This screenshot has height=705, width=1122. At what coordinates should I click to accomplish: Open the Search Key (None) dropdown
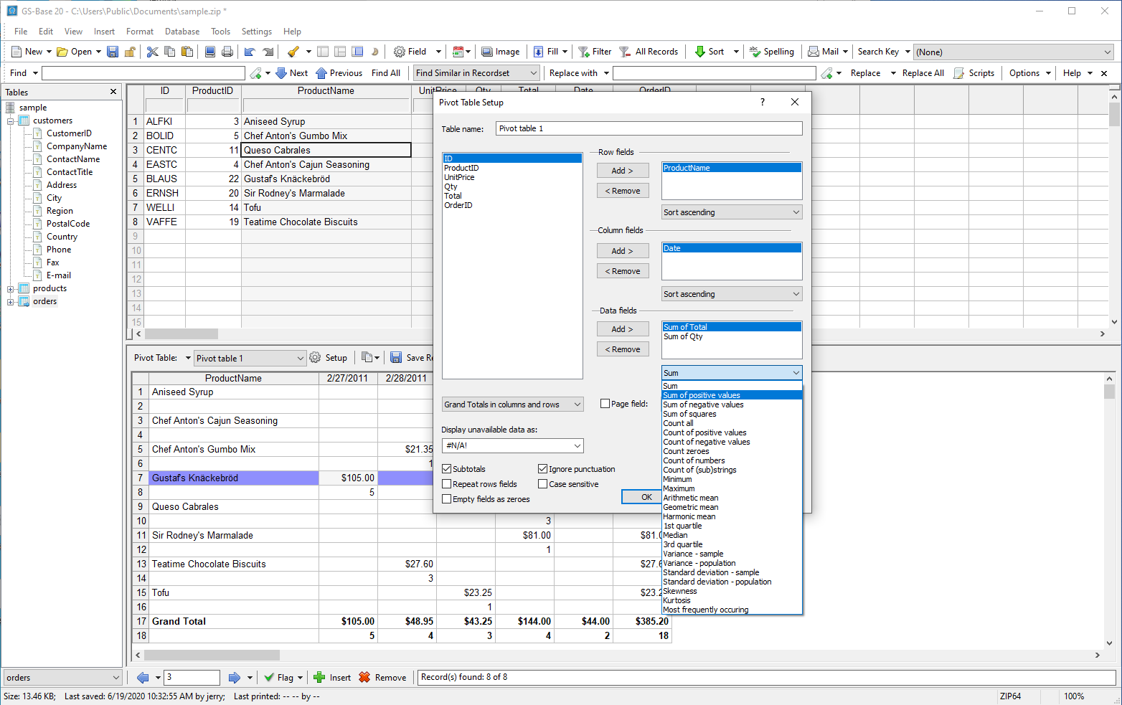pyautogui.click(x=1014, y=52)
